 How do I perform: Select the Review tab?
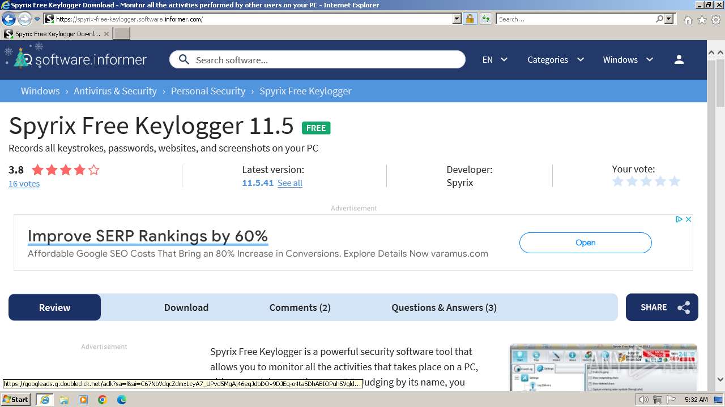(x=54, y=308)
